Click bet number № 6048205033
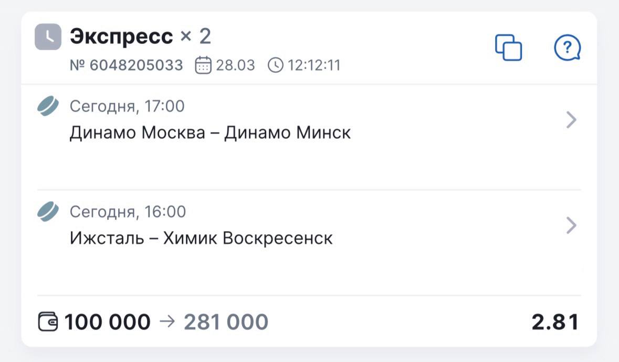The width and height of the screenshot is (619, 362). pyautogui.click(x=127, y=65)
